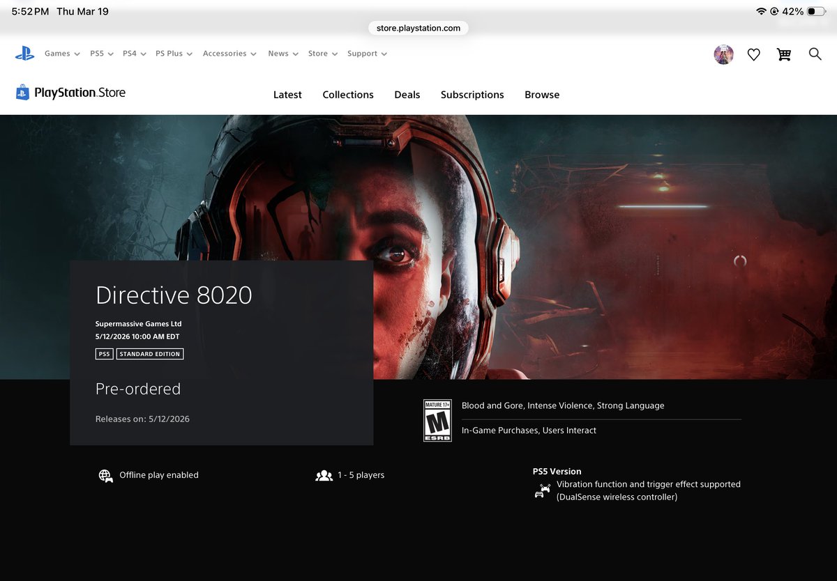837x581 pixels.
Task: Click the PlayStation Store bag logo
Action: coord(23,93)
